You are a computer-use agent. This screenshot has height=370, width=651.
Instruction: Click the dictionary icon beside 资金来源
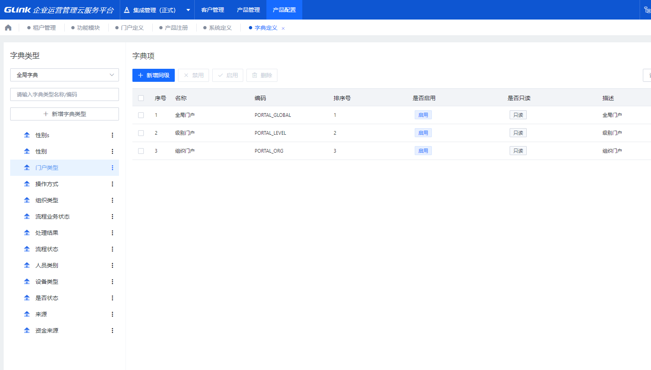[27, 331]
